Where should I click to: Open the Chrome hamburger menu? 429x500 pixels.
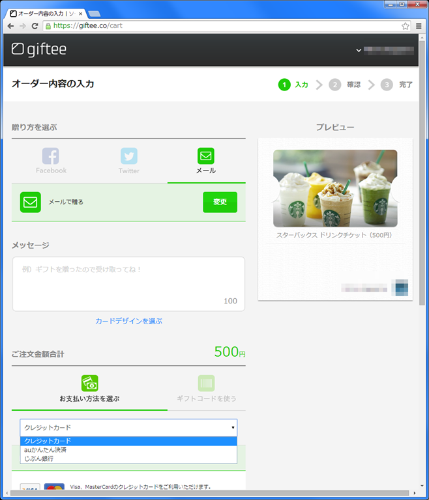[419, 26]
